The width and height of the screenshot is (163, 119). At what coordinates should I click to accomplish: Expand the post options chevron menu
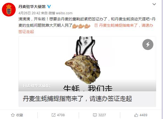[154, 4]
